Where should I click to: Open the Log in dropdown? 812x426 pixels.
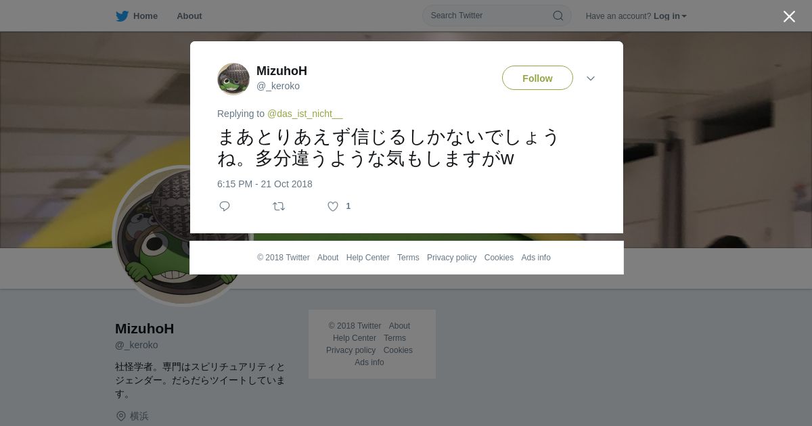coord(670,16)
